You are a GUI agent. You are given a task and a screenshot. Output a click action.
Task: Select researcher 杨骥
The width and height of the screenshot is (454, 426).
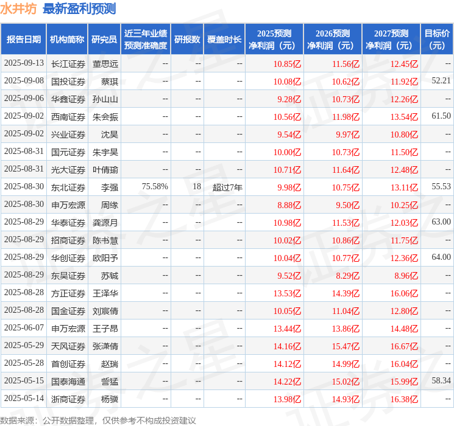[x=110, y=399]
